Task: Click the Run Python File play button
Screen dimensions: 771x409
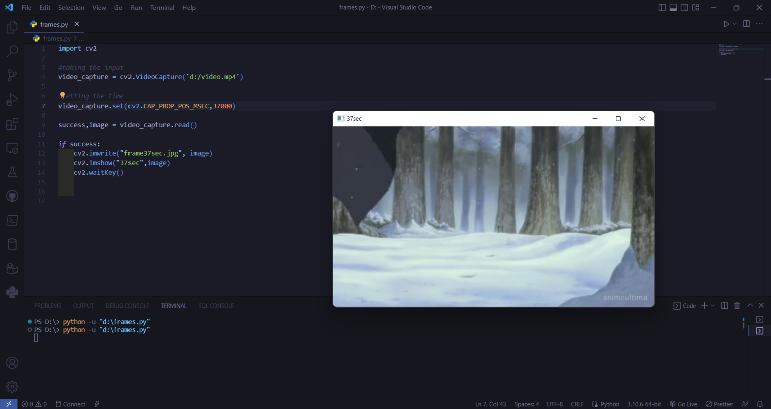Action: point(726,24)
